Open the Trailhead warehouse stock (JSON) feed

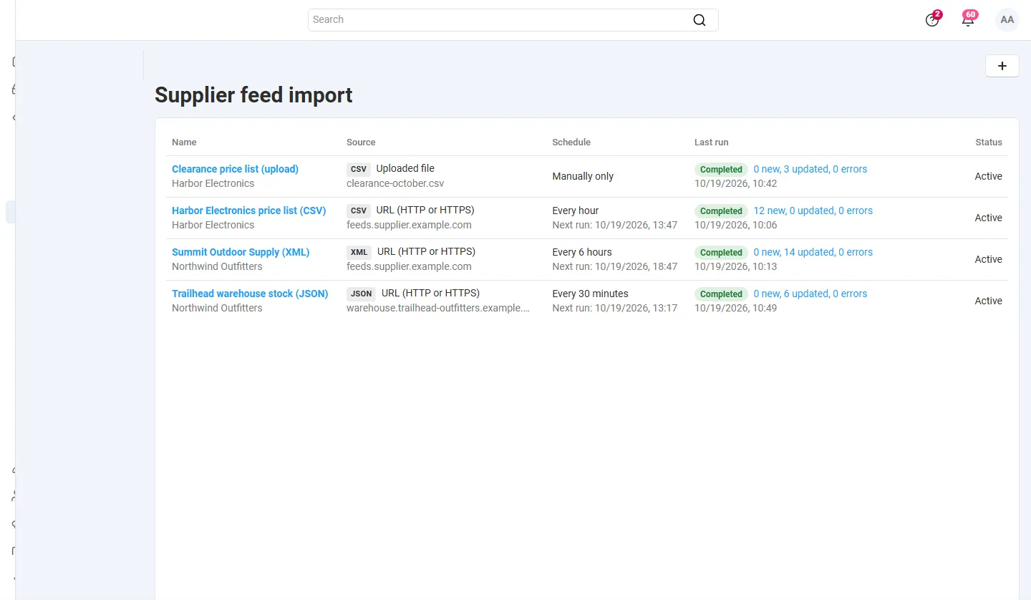point(250,294)
